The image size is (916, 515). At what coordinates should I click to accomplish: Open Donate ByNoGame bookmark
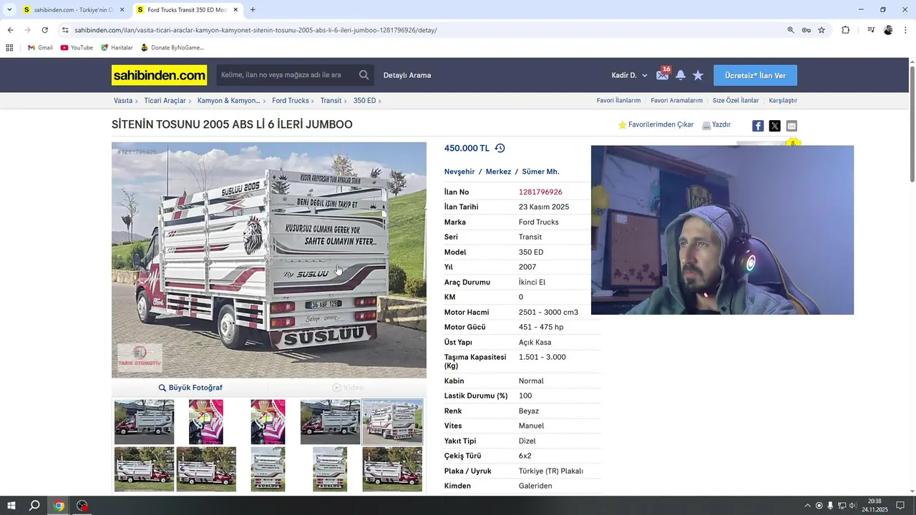172,48
